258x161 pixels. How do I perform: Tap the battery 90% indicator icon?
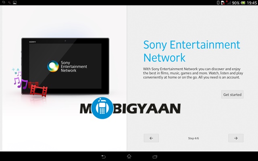pos(243,3)
